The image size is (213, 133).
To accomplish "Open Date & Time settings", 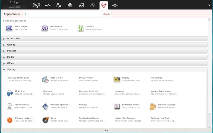I will (x=46, y=79).
